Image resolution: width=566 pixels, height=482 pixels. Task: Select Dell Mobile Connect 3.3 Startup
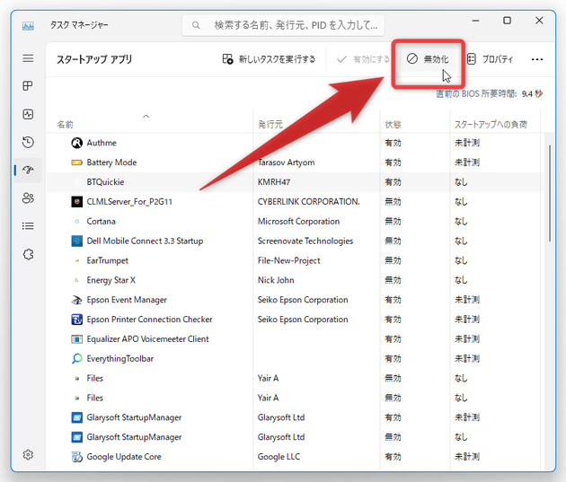pos(145,241)
